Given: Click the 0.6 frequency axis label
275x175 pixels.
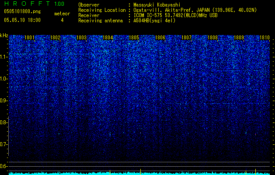Looking at the screenshot, I should coord(4,166).
